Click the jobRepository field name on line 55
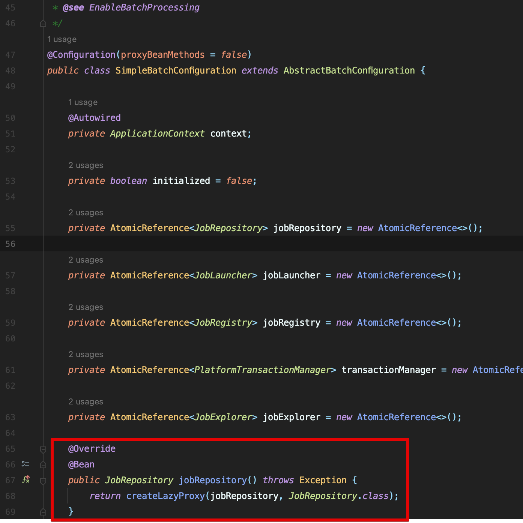The image size is (523, 523). tap(307, 228)
